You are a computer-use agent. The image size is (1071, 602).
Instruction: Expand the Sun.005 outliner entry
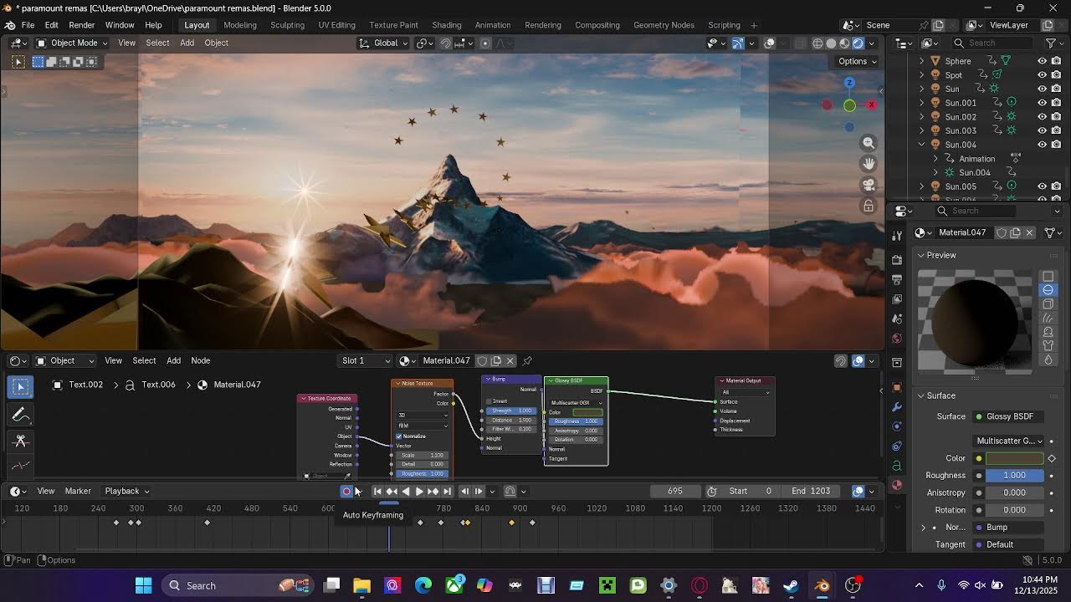tap(922, 186)
